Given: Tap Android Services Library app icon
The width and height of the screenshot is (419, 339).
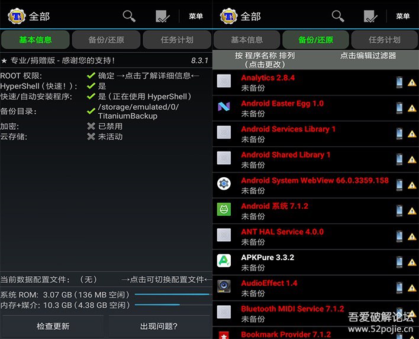Looking at the screenshot, I should click(x=224, y=132).
